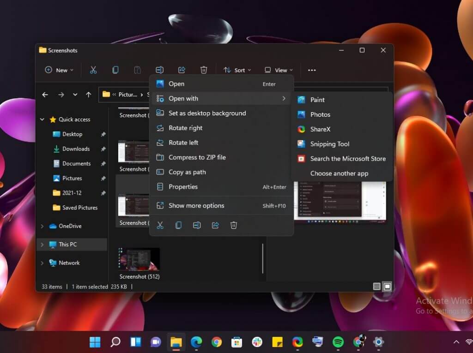Image resolution: width=473 pixels, height=353 pixels.
Task: Open the New dropdown
Action: (59, 70)
